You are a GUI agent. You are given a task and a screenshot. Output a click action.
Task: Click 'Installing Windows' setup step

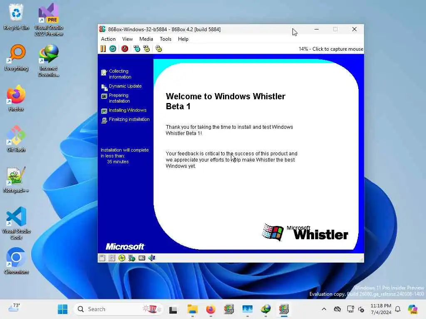click(x=128, y=110)
